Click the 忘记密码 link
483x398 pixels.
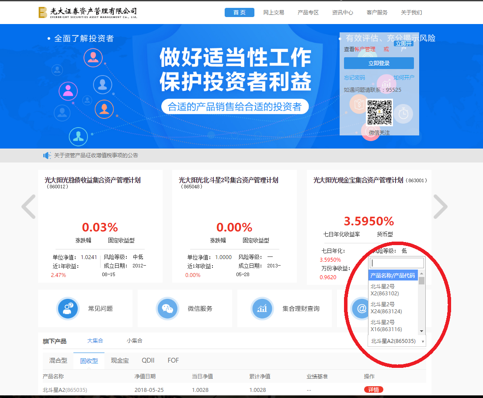pos(354,78)
